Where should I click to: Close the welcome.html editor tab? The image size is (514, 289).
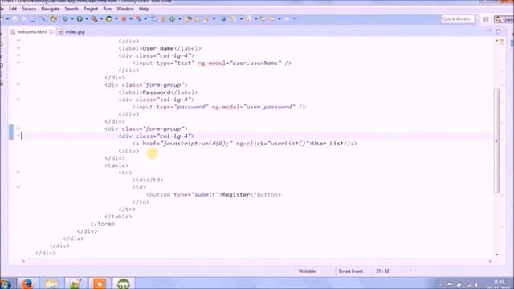click(51, 32)
